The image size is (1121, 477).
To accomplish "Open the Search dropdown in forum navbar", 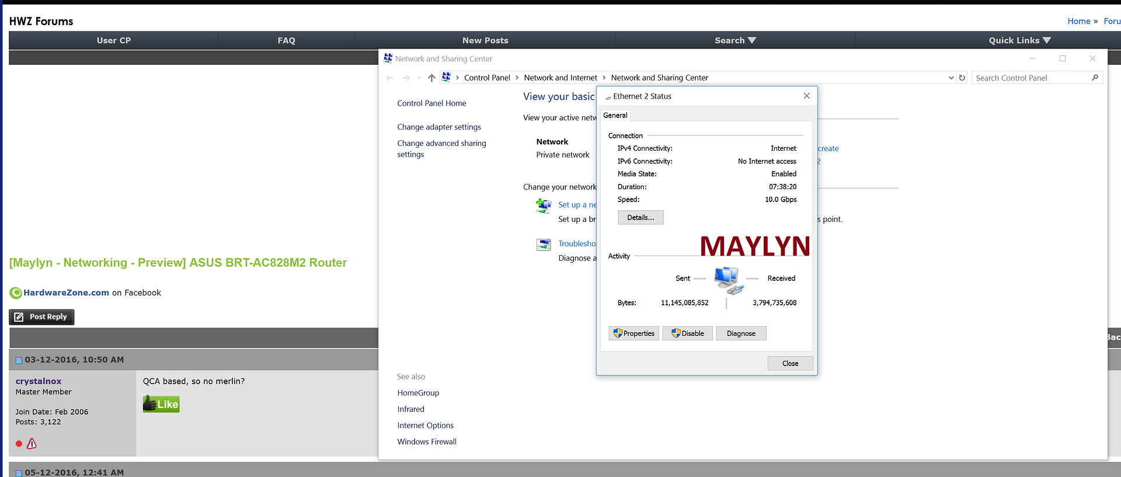I will (735, 40).
